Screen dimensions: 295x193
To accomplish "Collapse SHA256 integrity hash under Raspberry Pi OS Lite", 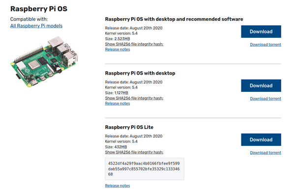I will click(x=134, y=152).
